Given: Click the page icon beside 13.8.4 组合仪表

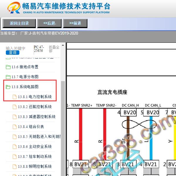Looking at the screenshot, I should pos(15,127).
